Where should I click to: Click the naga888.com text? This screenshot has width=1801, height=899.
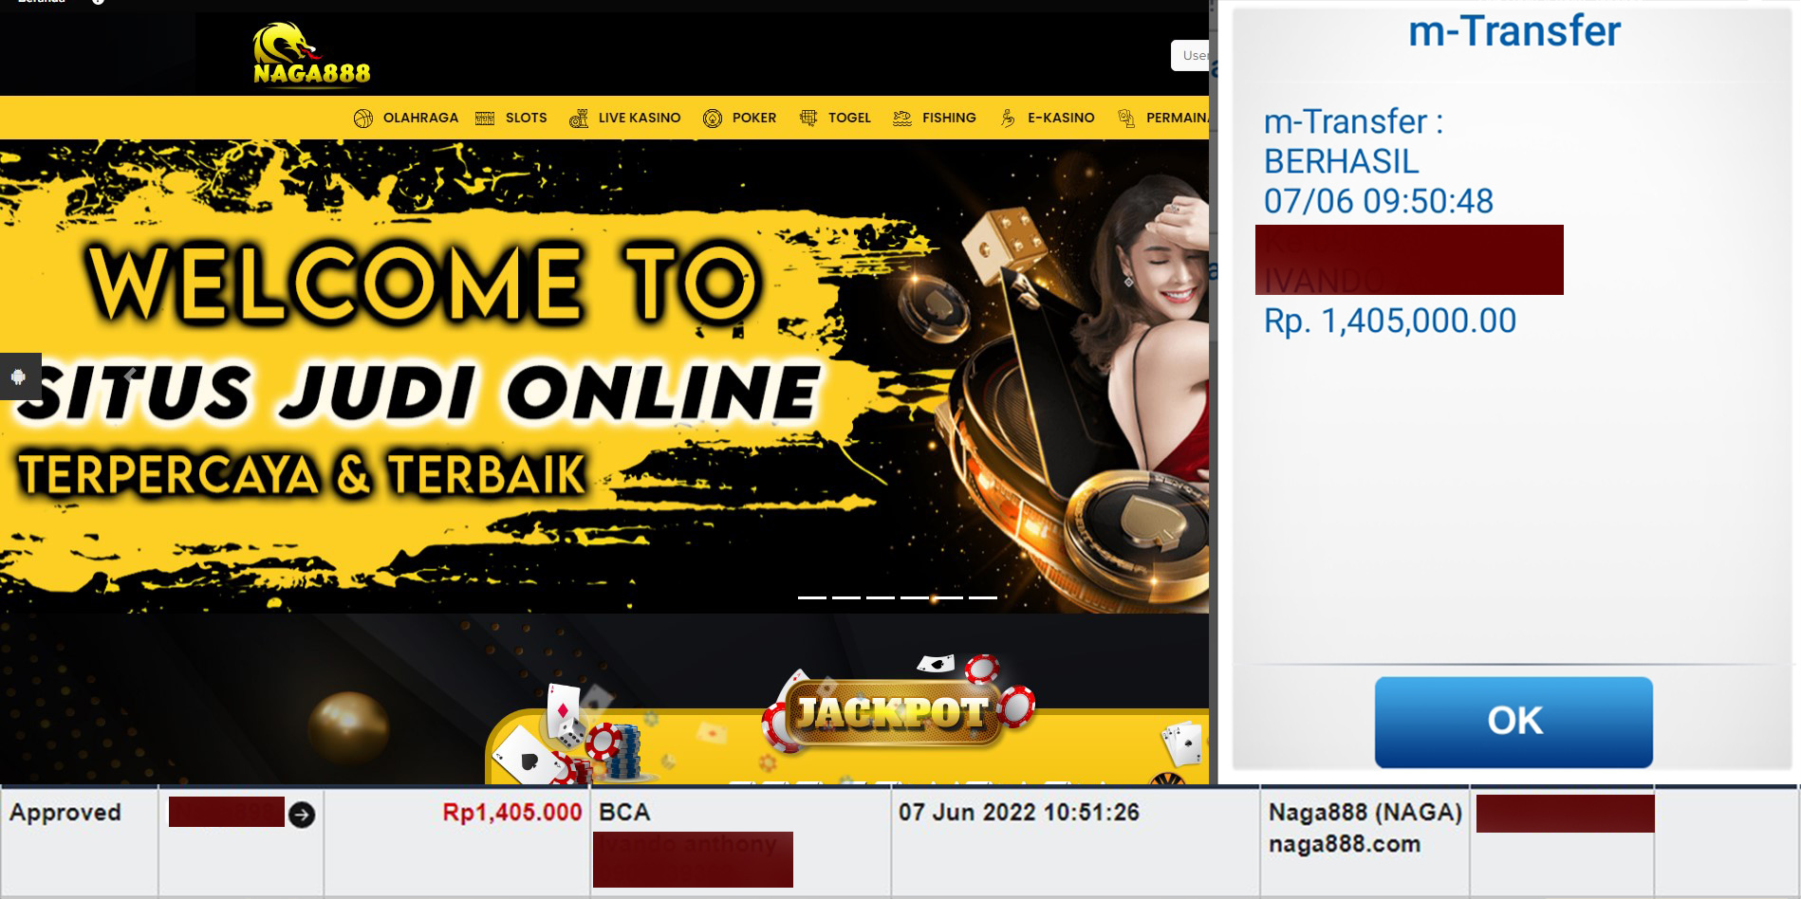pyautogui.click(x=1345, y=844)
